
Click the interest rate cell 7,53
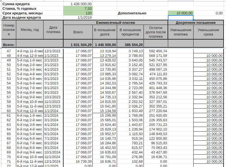[78, 9]
